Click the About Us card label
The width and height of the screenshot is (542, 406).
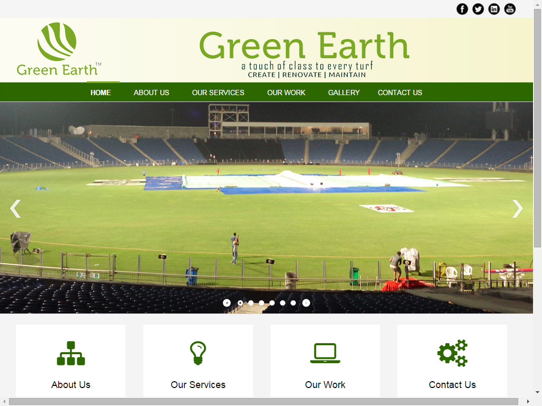point(71,385)
